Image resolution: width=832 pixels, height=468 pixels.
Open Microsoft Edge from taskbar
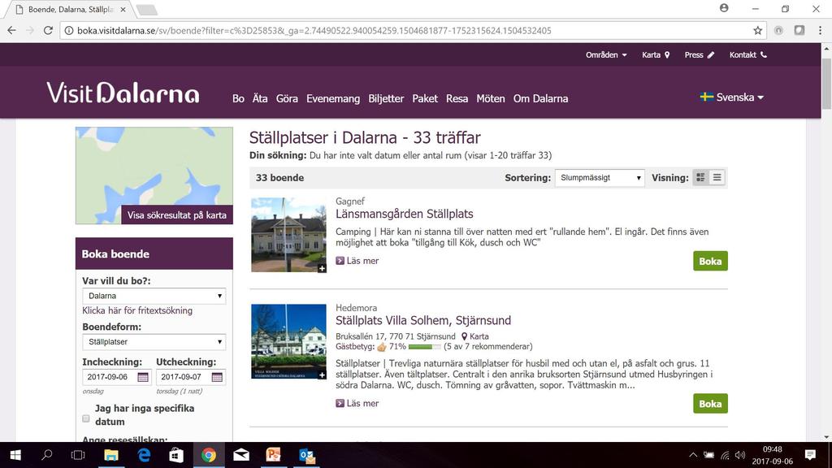(144, 455)
